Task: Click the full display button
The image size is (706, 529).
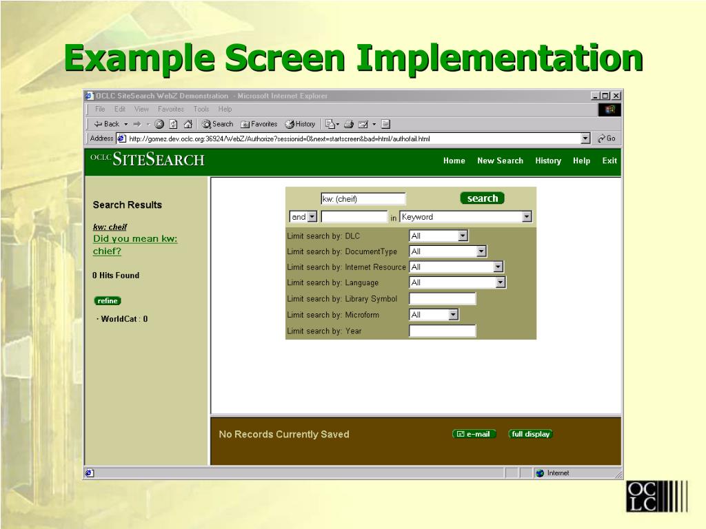Action: pos(530,434)
